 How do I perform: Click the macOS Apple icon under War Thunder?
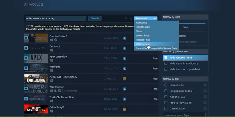(x=56, y=91)
